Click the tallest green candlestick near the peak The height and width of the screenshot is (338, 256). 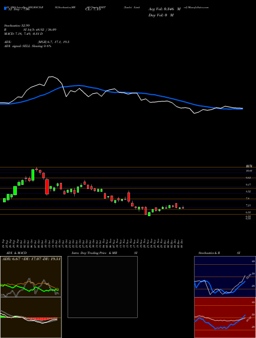coord(33,175)
